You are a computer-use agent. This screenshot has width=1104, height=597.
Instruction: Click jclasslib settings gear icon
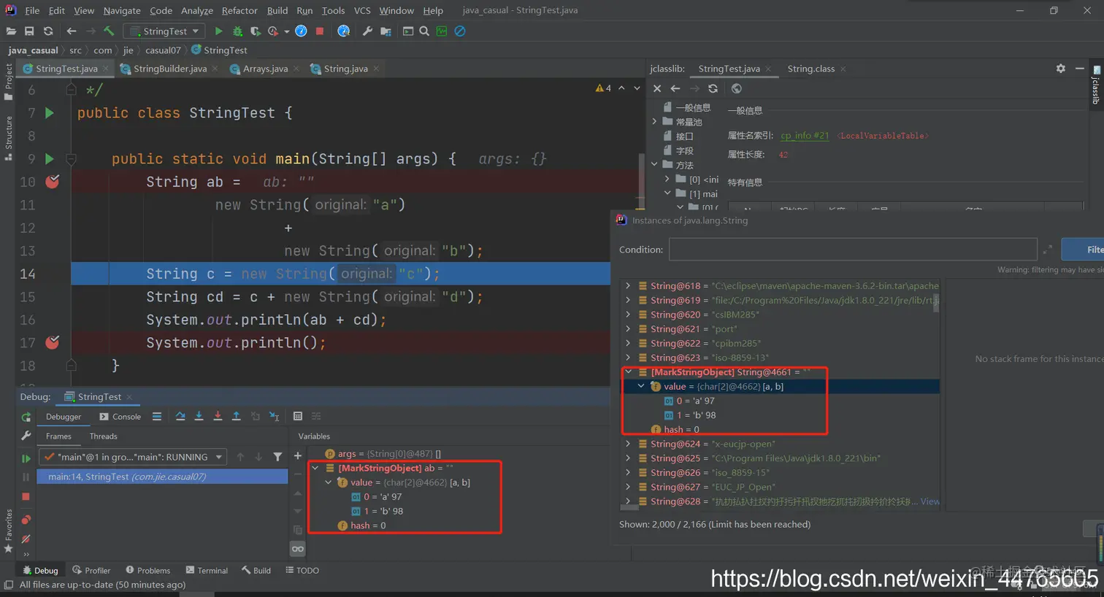[1060, 68]
